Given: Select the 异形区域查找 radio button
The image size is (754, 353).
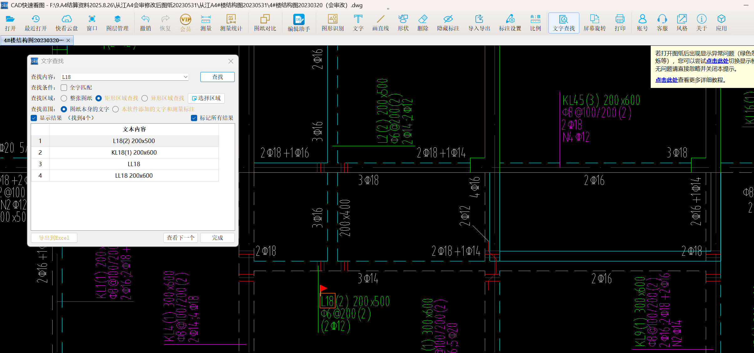Looking at the screenshot, I should tap(145, 98).
